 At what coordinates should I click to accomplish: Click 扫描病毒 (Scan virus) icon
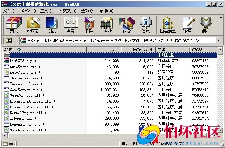pyautogui.click(x=168, y=25)
